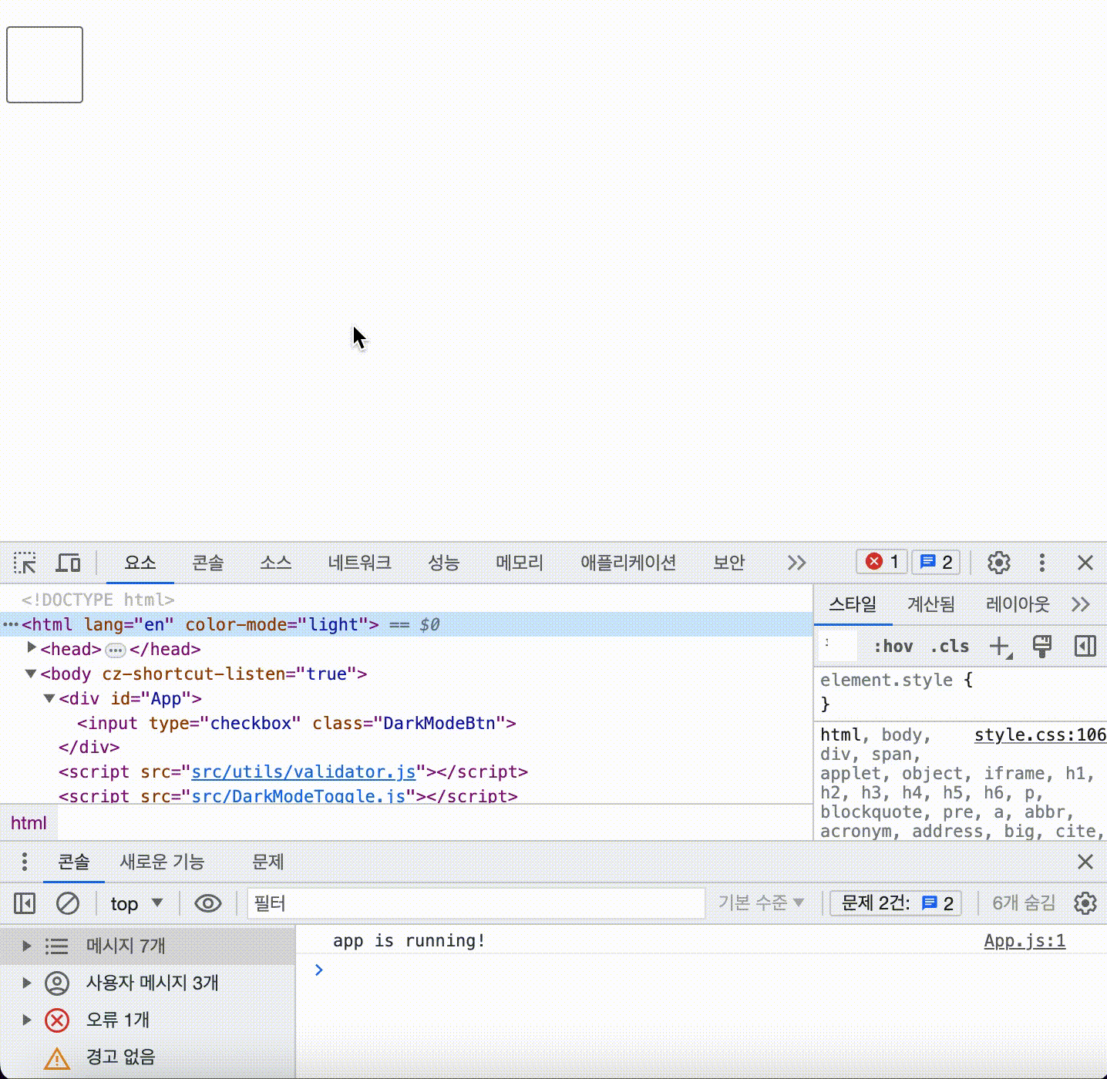Click the blue issues count badge in the top bar
Image resolution: width=1107 pixels, height=1079 pixels.
click(937, 562)
